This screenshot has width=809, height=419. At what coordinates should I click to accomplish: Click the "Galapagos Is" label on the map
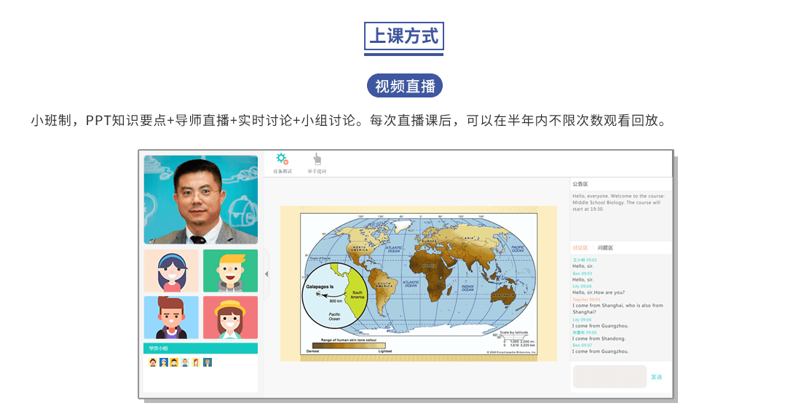tap(320, 287)
